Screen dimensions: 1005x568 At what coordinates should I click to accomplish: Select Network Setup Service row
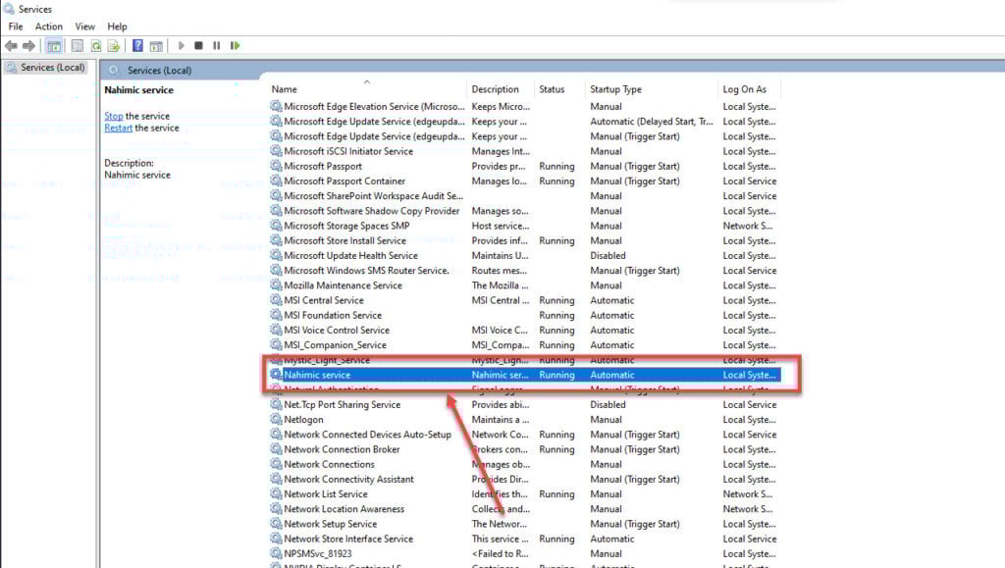(x=524, y=524)
